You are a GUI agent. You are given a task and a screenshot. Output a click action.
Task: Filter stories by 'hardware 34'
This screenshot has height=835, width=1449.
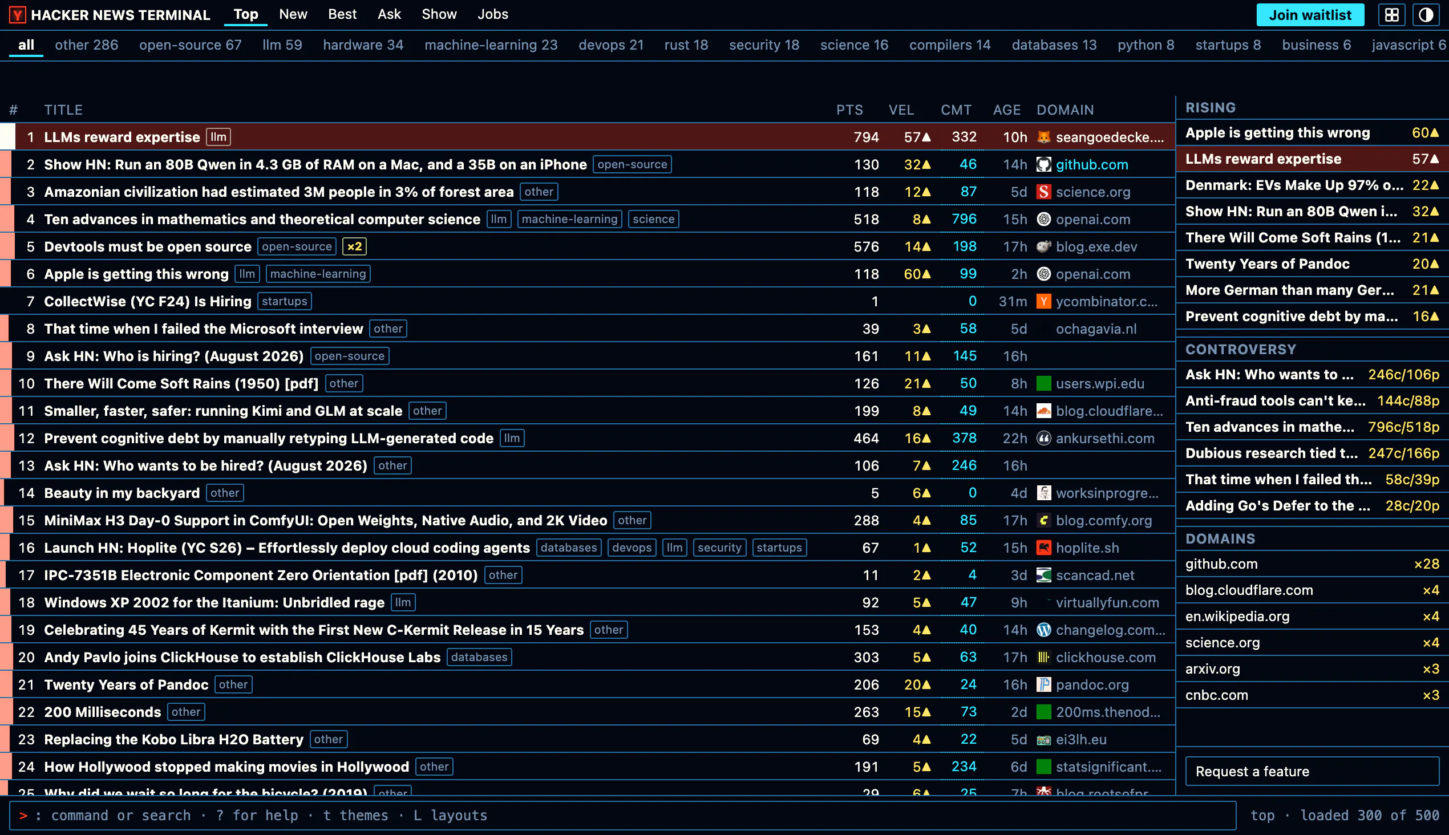point(363,44)
